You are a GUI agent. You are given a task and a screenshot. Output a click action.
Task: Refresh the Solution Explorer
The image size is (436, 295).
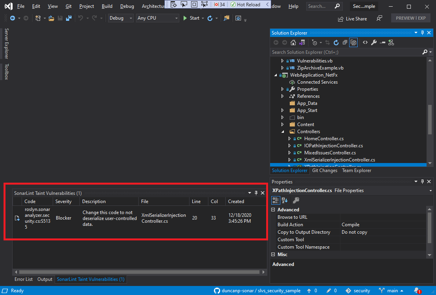(336, 42)
